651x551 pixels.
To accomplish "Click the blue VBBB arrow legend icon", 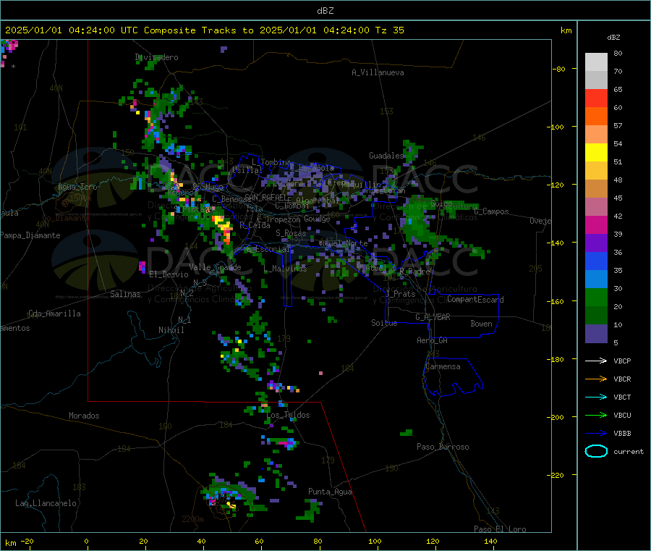I will (x=596, y=434).
